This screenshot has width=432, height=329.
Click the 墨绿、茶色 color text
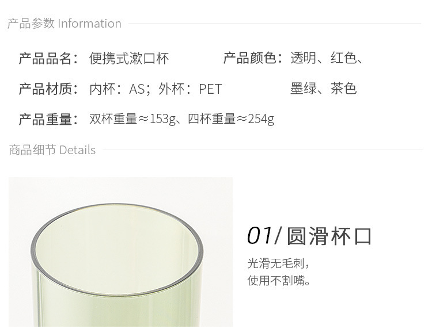[x=324, y=89]
